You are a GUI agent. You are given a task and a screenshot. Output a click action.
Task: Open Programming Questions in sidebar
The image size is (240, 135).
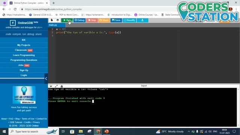point(24,60)
